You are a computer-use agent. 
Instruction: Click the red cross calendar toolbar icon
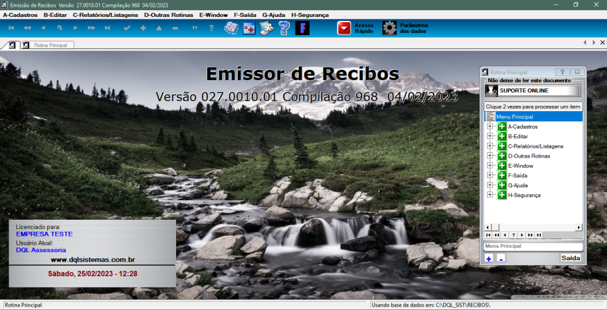249,28
